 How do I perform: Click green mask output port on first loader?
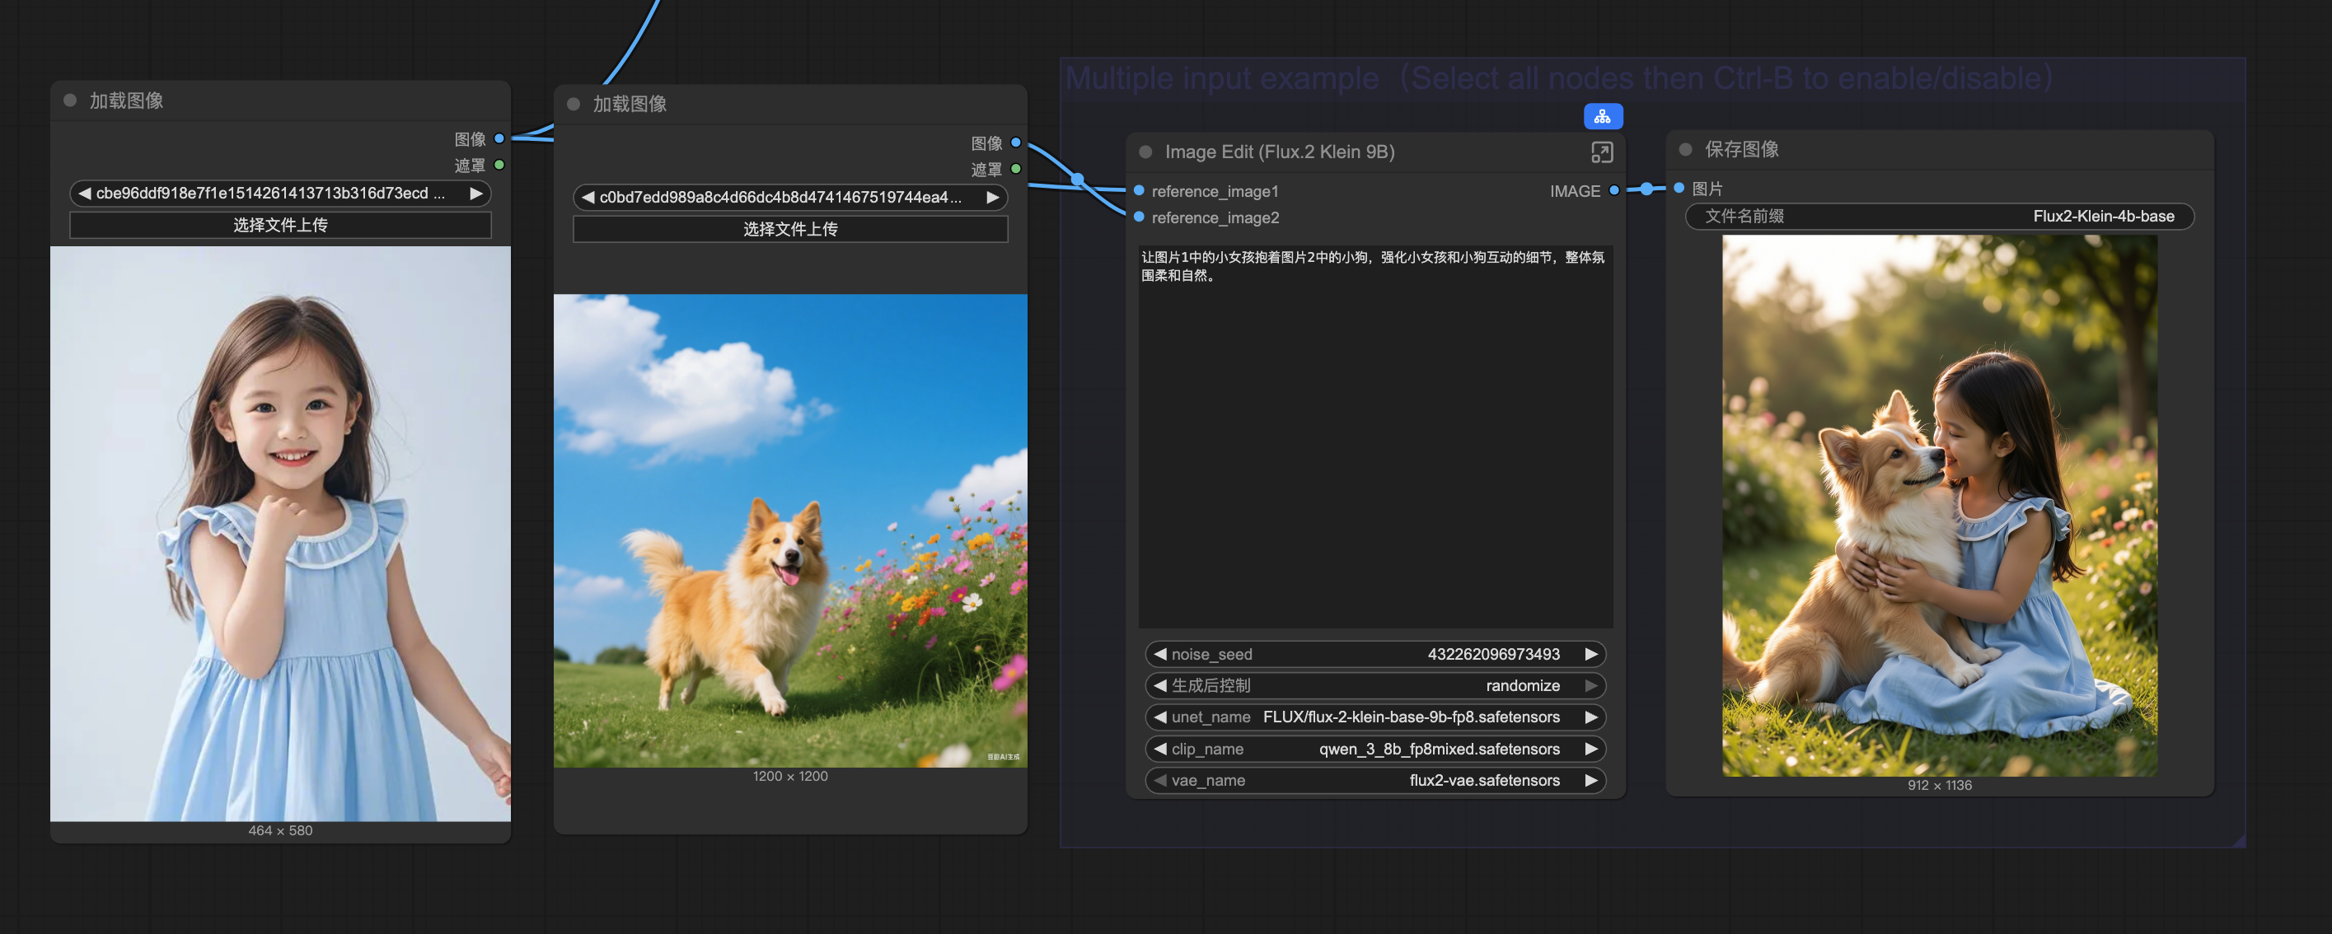[499, 165]
